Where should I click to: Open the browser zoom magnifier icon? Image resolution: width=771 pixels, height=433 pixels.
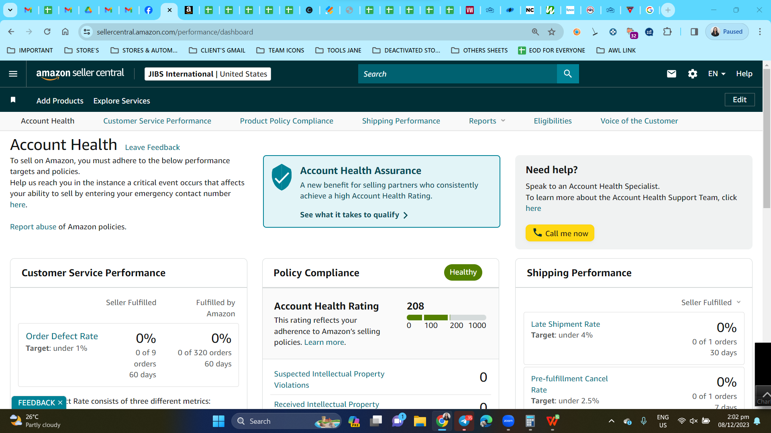point(535,32)
